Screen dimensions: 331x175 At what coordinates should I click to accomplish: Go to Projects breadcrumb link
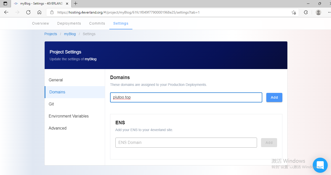coord(51,34)
